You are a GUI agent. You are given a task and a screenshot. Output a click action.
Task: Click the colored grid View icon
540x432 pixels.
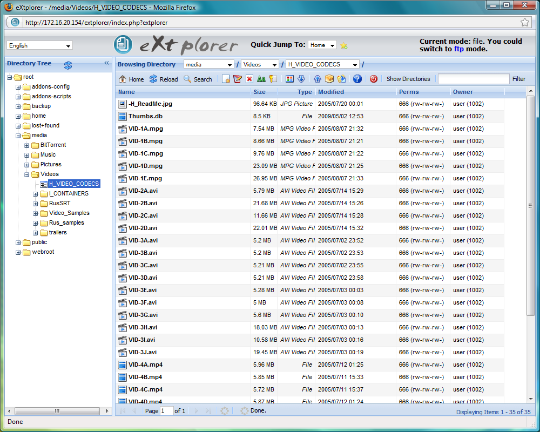point(289,79)
